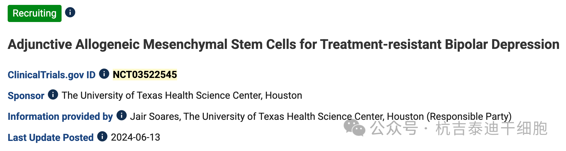Click info icon beside Recruiting status badge

tap(70, 13)
